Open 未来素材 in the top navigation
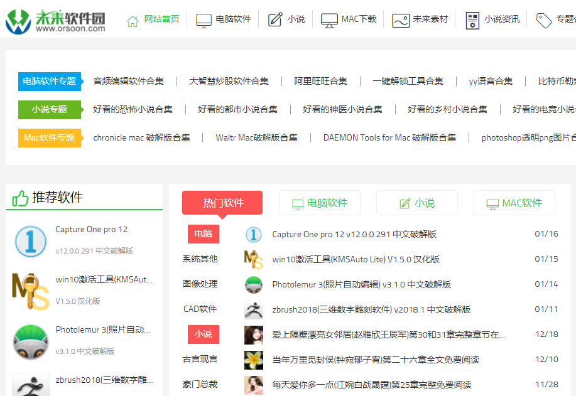 click(430, 19)
